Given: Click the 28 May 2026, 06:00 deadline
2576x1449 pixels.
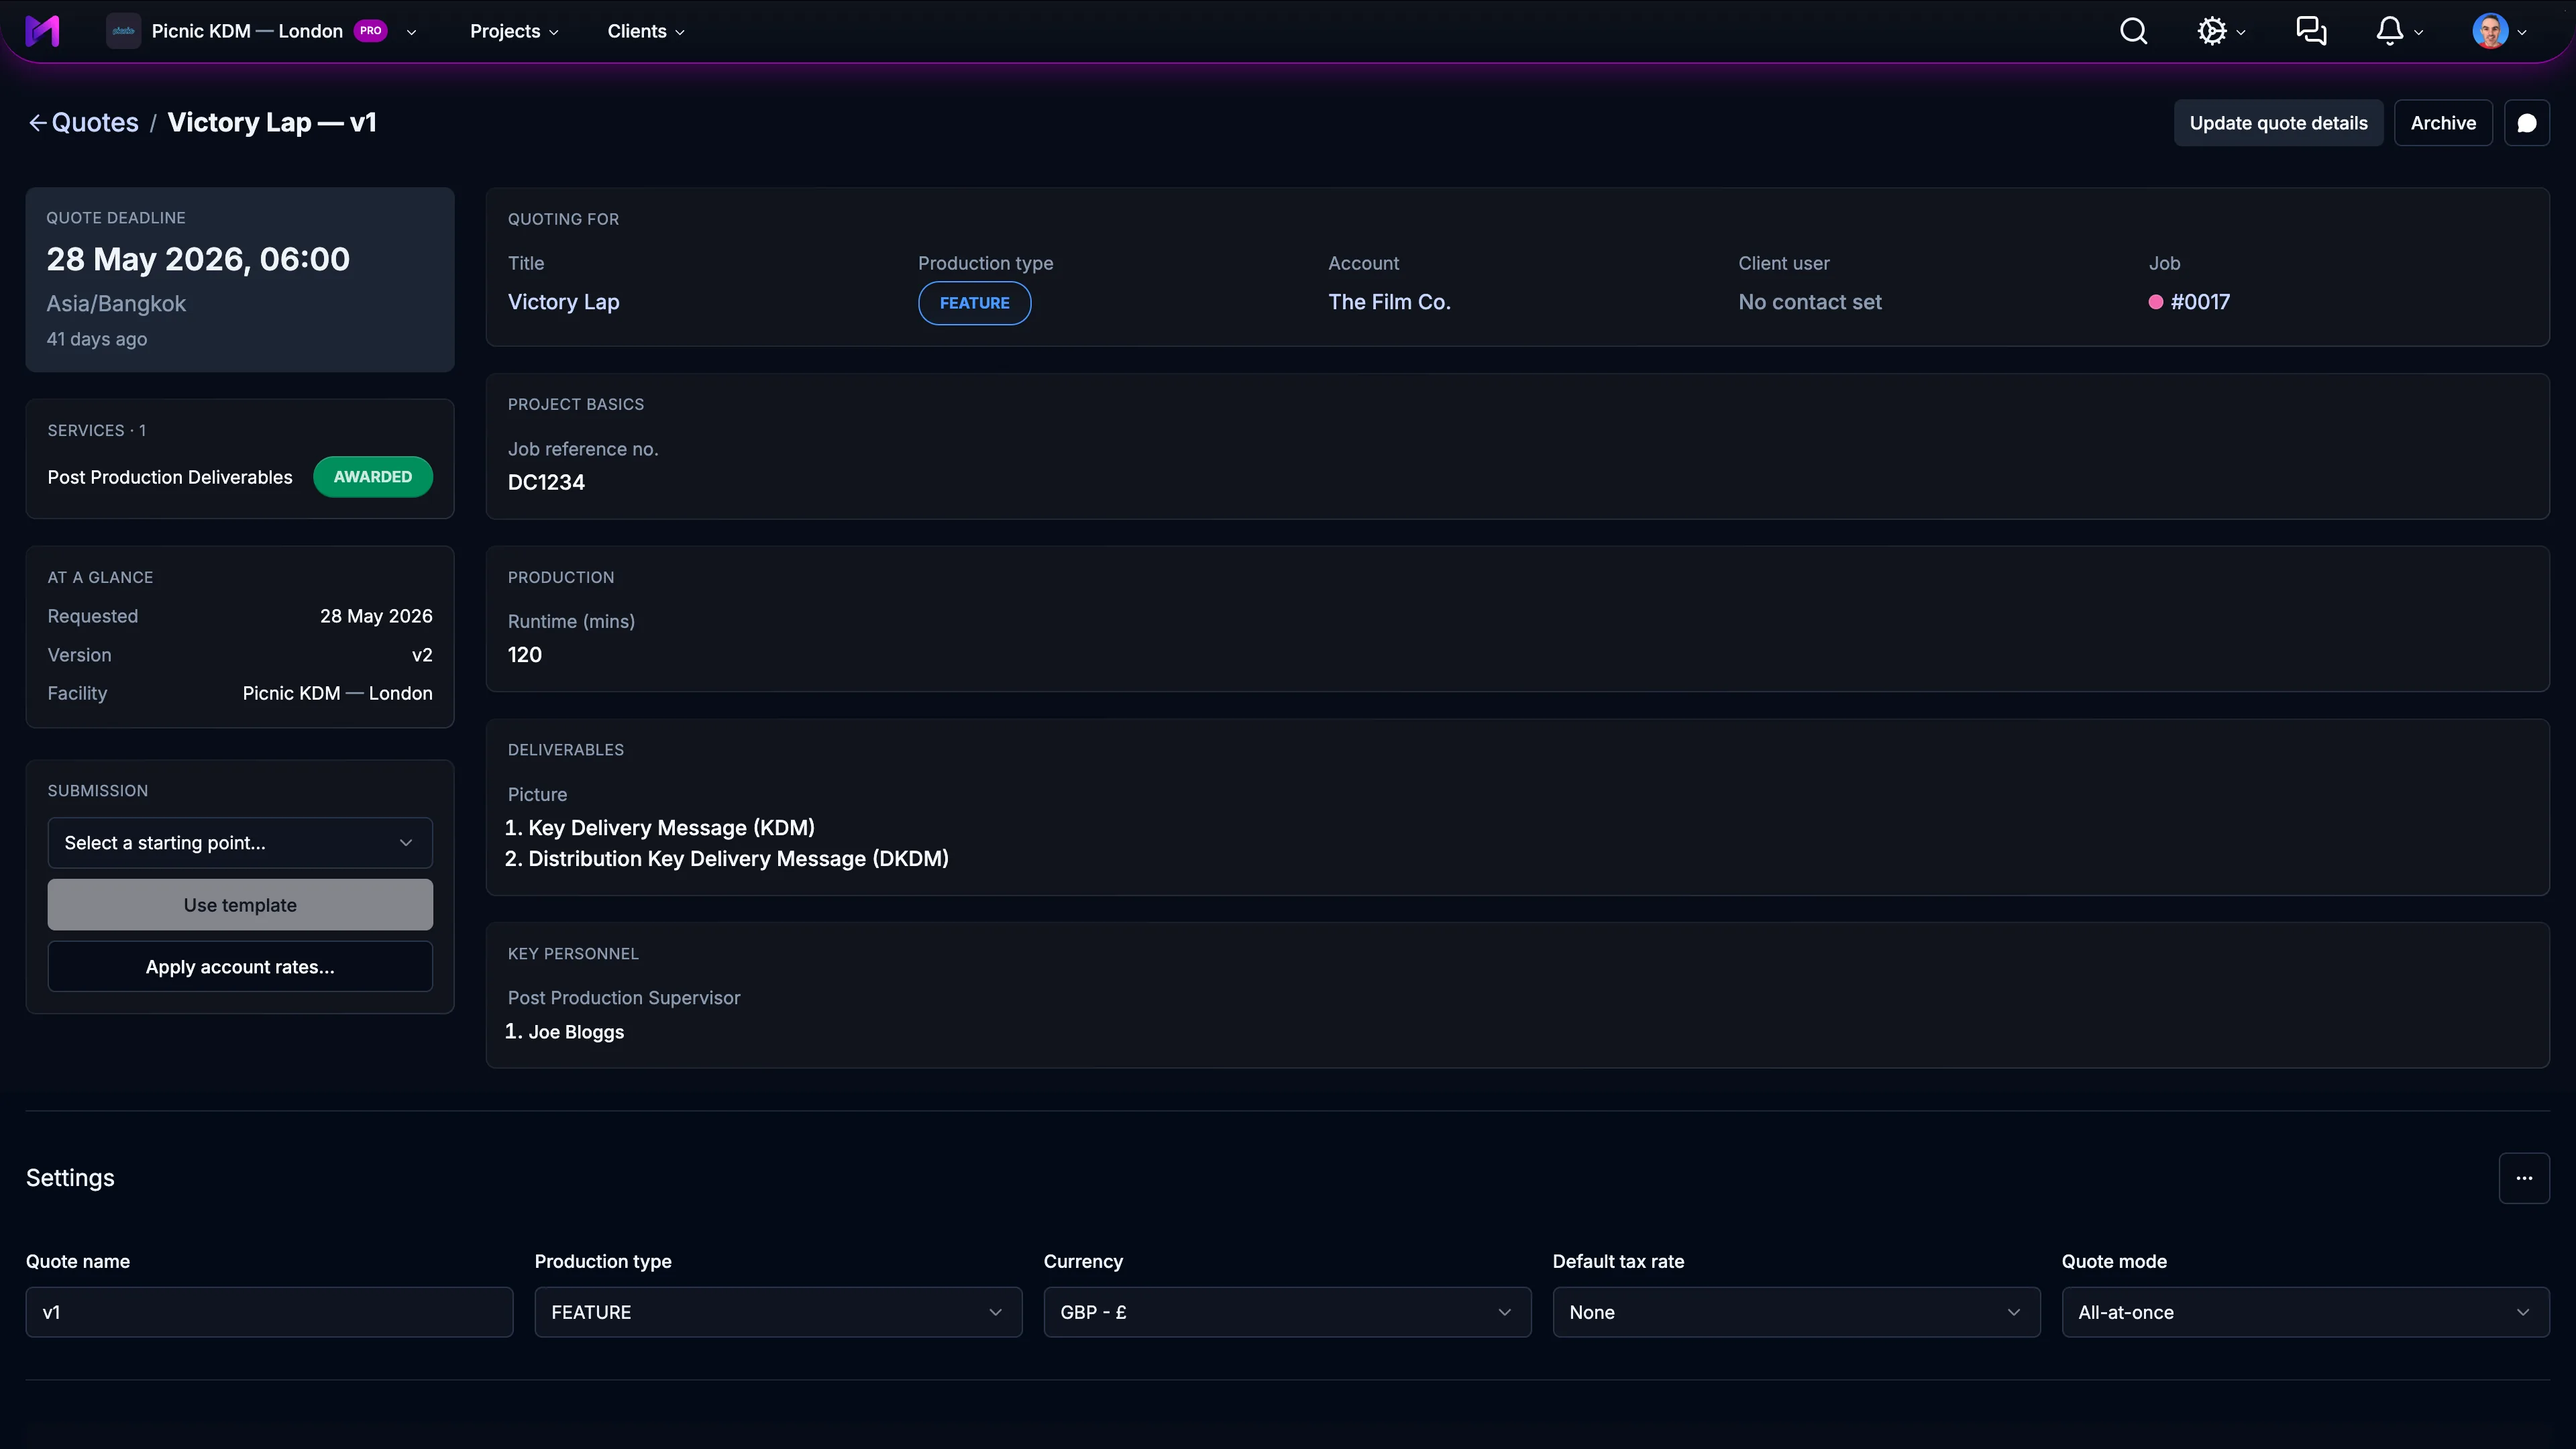Looking at the screenshot, I should [198, 259].
